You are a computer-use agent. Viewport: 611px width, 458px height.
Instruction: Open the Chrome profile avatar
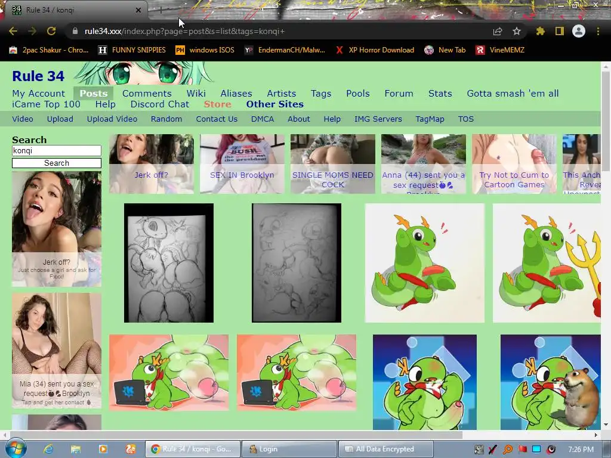[x=579, y=31]
